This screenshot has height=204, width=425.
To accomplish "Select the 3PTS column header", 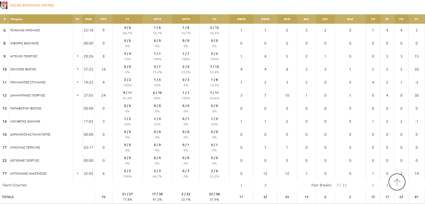I will pyautogui.click(x=186, y=19).
